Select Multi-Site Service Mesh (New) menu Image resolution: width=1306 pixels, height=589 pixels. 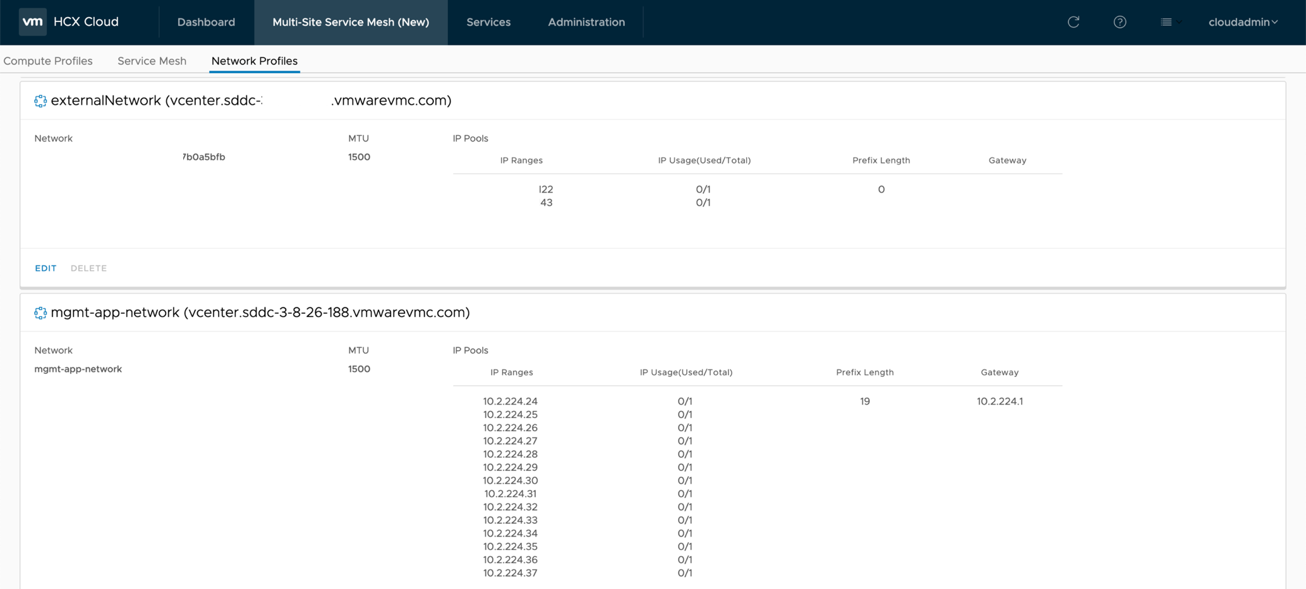pyautogui.click(x=351, y=22)
